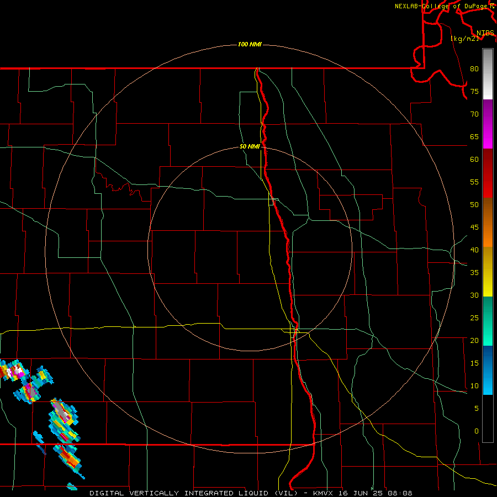Click the NIDS label
Viewport: 497px width, 497px height.
click(485, 33)
